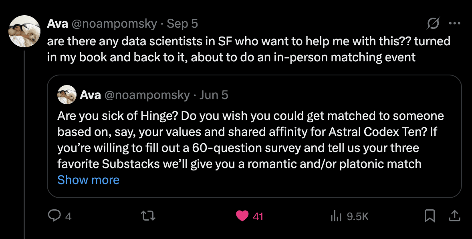Open the three-dot more options menu
Image resolution: width=472 pixels, height=239 pixels.
[x=454, y=24]
